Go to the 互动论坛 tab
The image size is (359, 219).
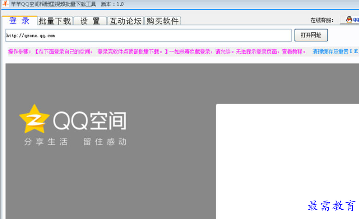125,21
